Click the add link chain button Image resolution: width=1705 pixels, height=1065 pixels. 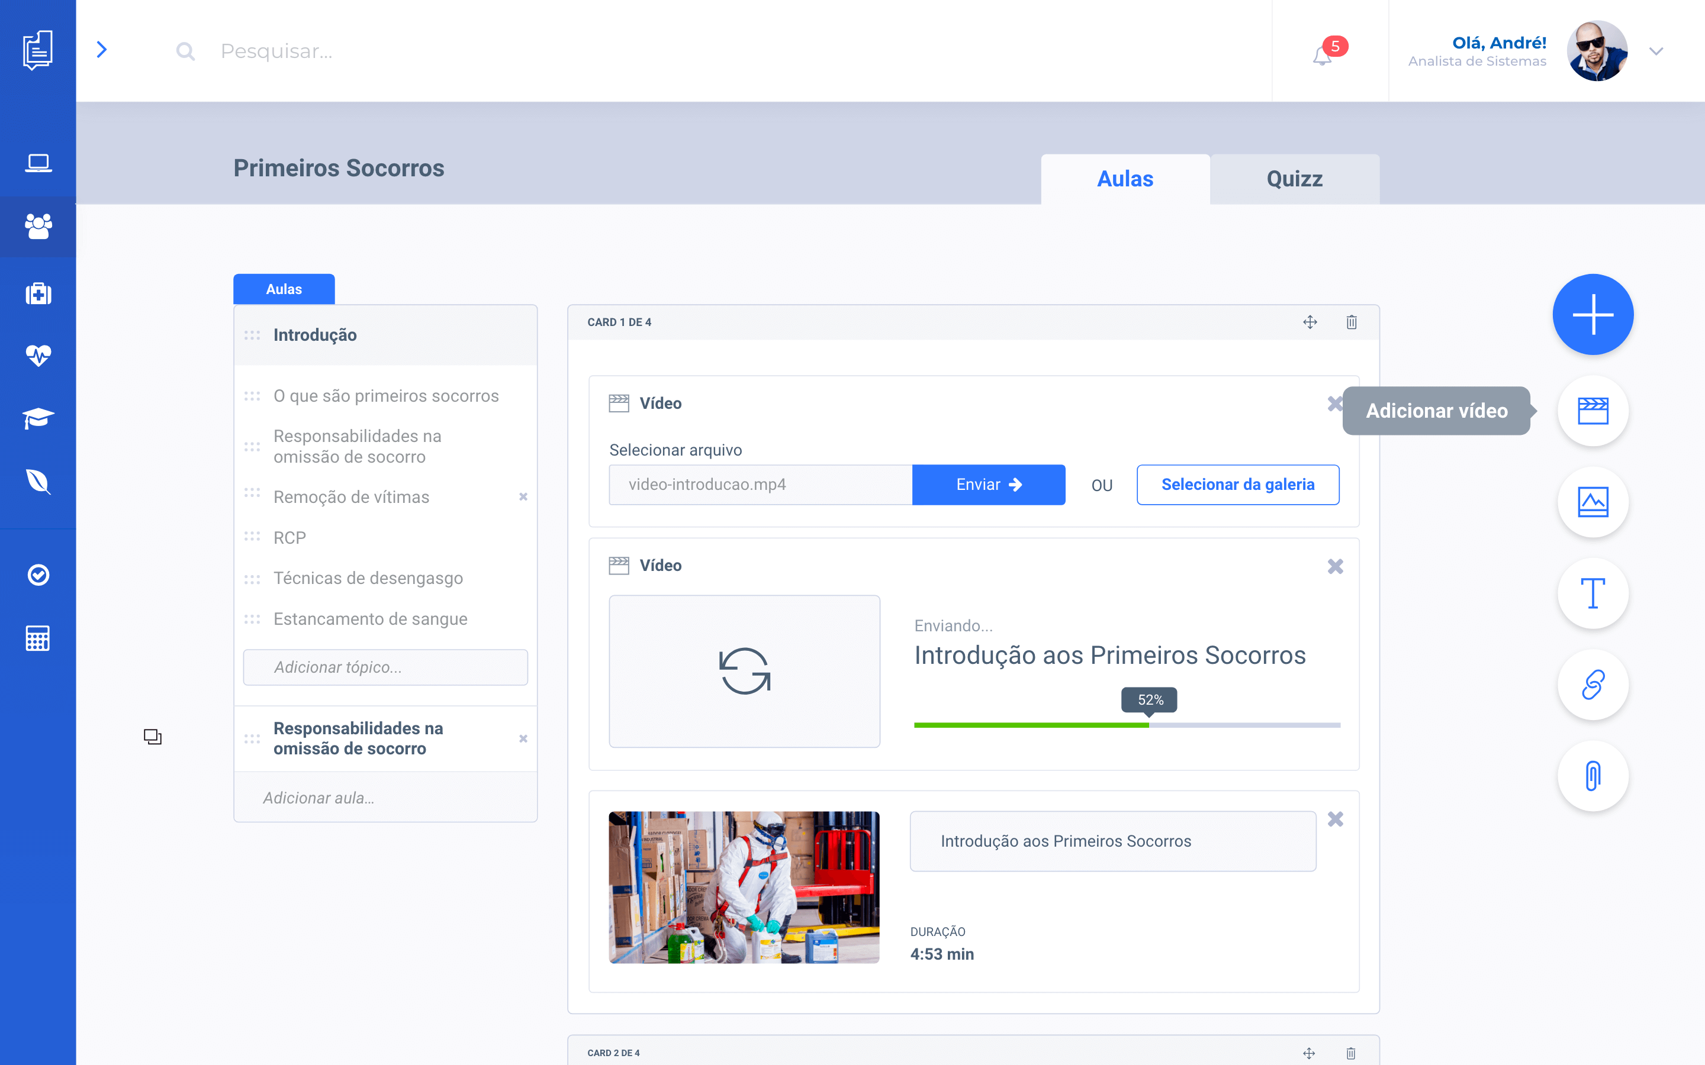pos(1593,685)
